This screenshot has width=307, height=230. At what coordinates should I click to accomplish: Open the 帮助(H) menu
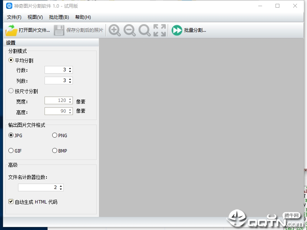coord(83,17)
